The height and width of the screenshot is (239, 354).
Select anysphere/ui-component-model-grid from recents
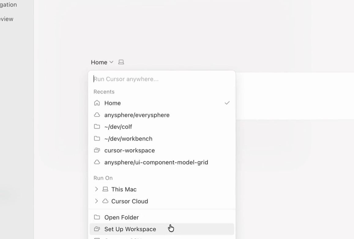point(162,162)
